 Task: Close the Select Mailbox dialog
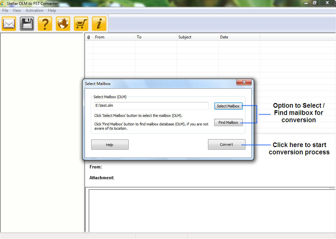pos(244,82)
